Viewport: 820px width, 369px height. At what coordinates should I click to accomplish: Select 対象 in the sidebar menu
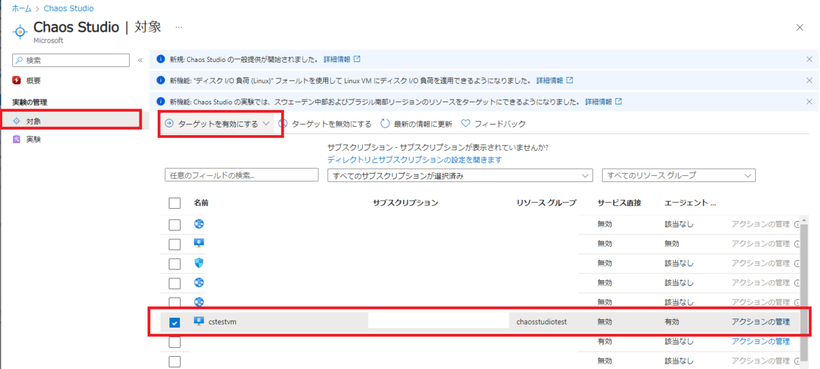(x=33, y=121)
